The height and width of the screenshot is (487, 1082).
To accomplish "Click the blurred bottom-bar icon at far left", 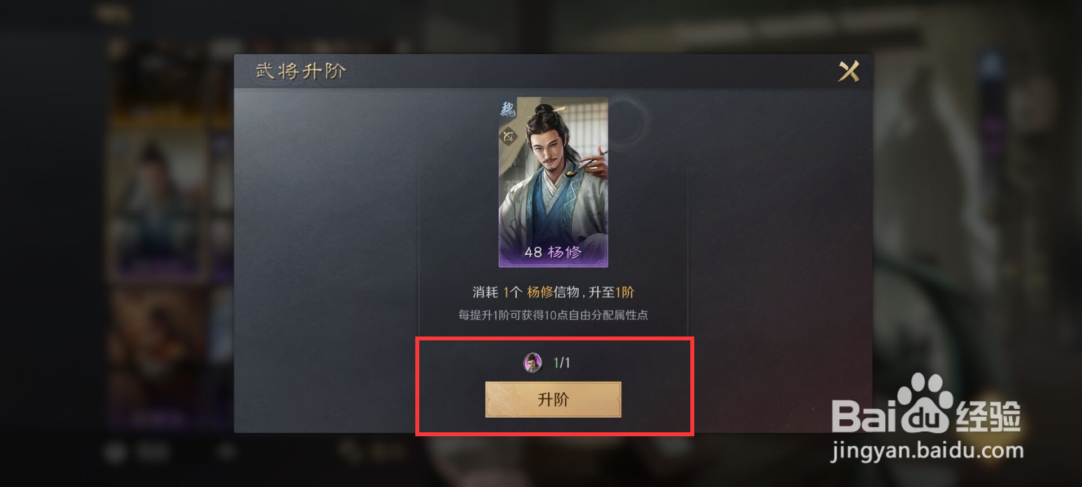I will (x=116, y=452).
